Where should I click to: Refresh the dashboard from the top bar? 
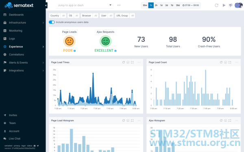[216, 5]
